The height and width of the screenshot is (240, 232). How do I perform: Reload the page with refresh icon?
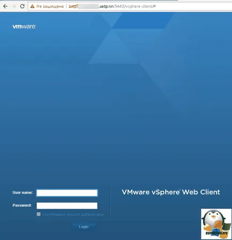coord(22,6)
